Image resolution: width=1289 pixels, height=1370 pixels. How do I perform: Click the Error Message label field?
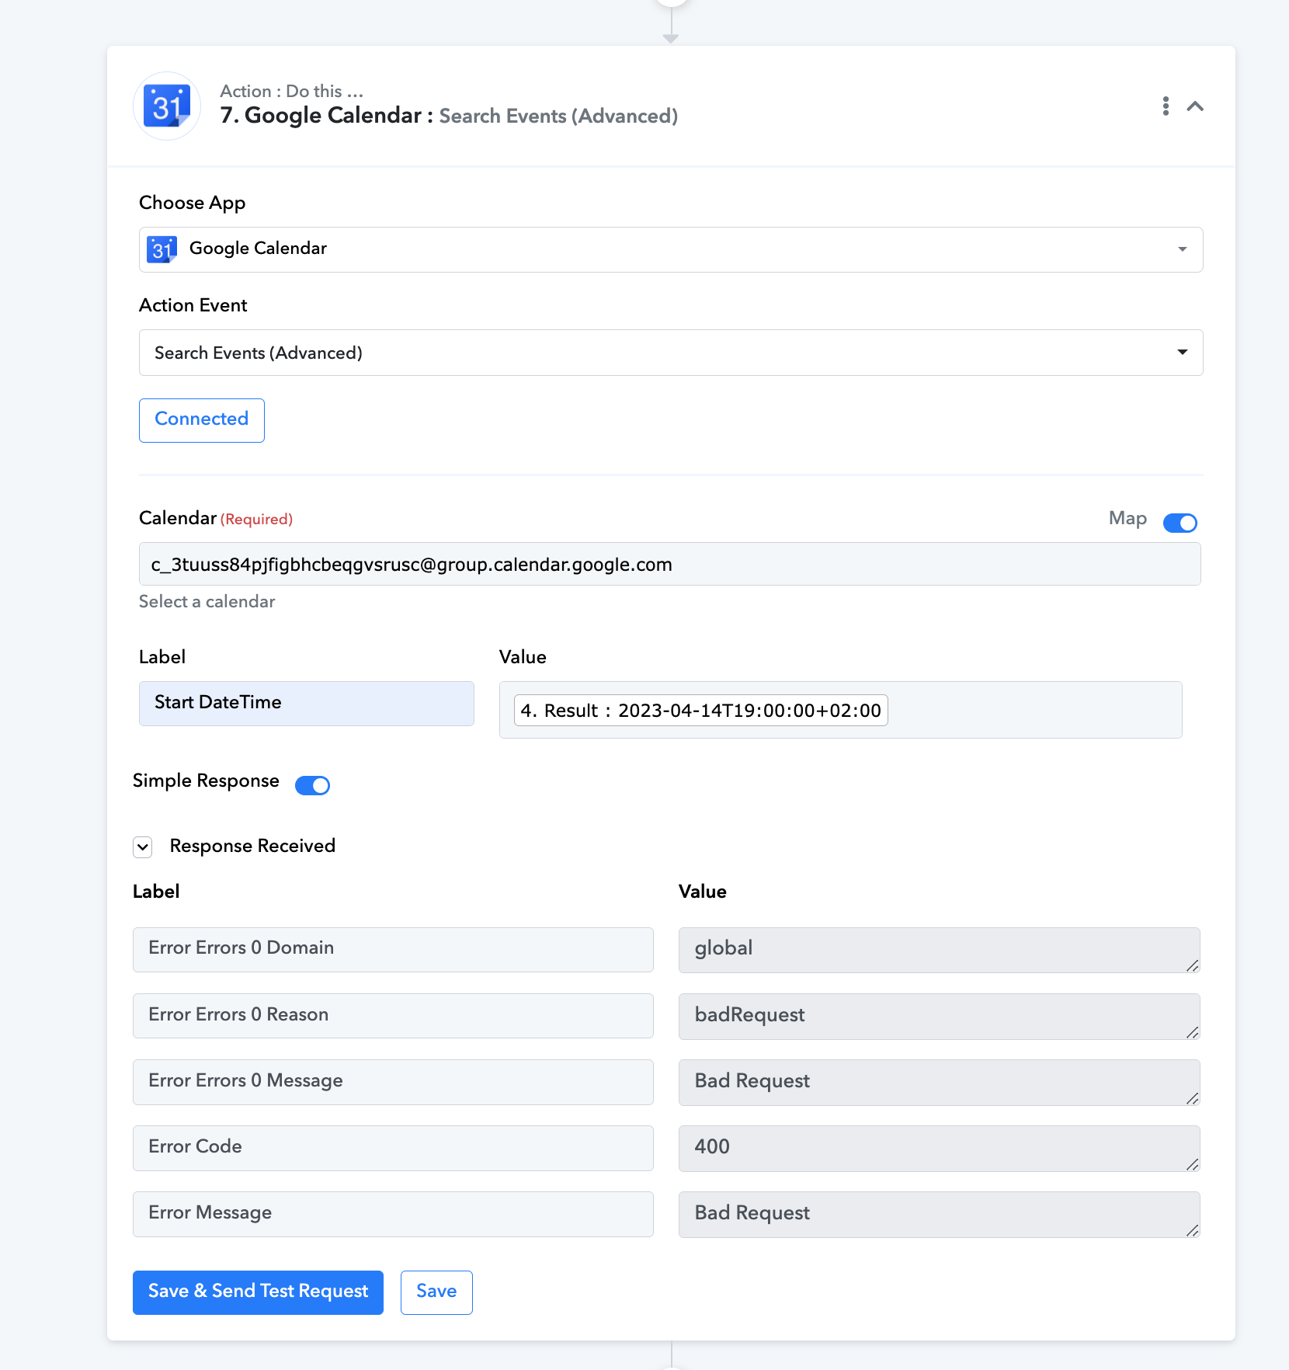tap(393, 1214)
